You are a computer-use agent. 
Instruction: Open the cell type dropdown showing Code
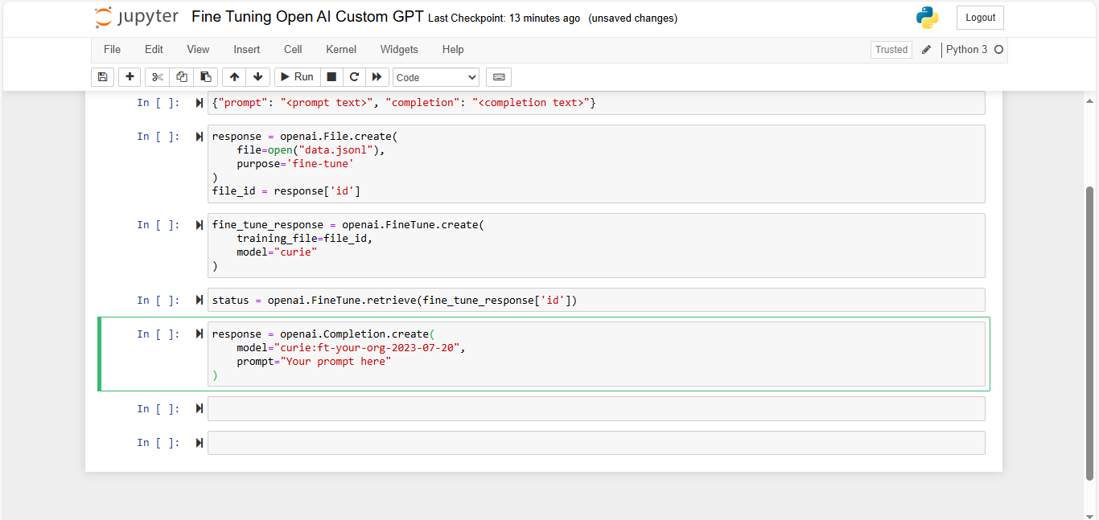tap(435, 77)
